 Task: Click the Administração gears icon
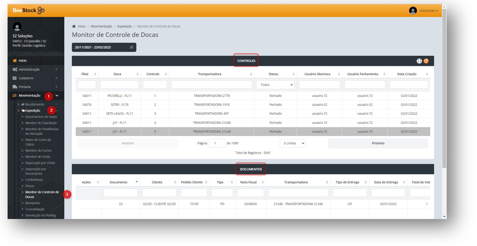pyautogui.click(x=15, y=69)
